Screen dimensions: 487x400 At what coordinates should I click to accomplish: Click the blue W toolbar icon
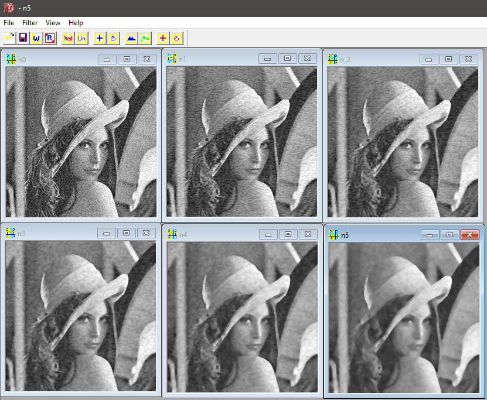36,38
